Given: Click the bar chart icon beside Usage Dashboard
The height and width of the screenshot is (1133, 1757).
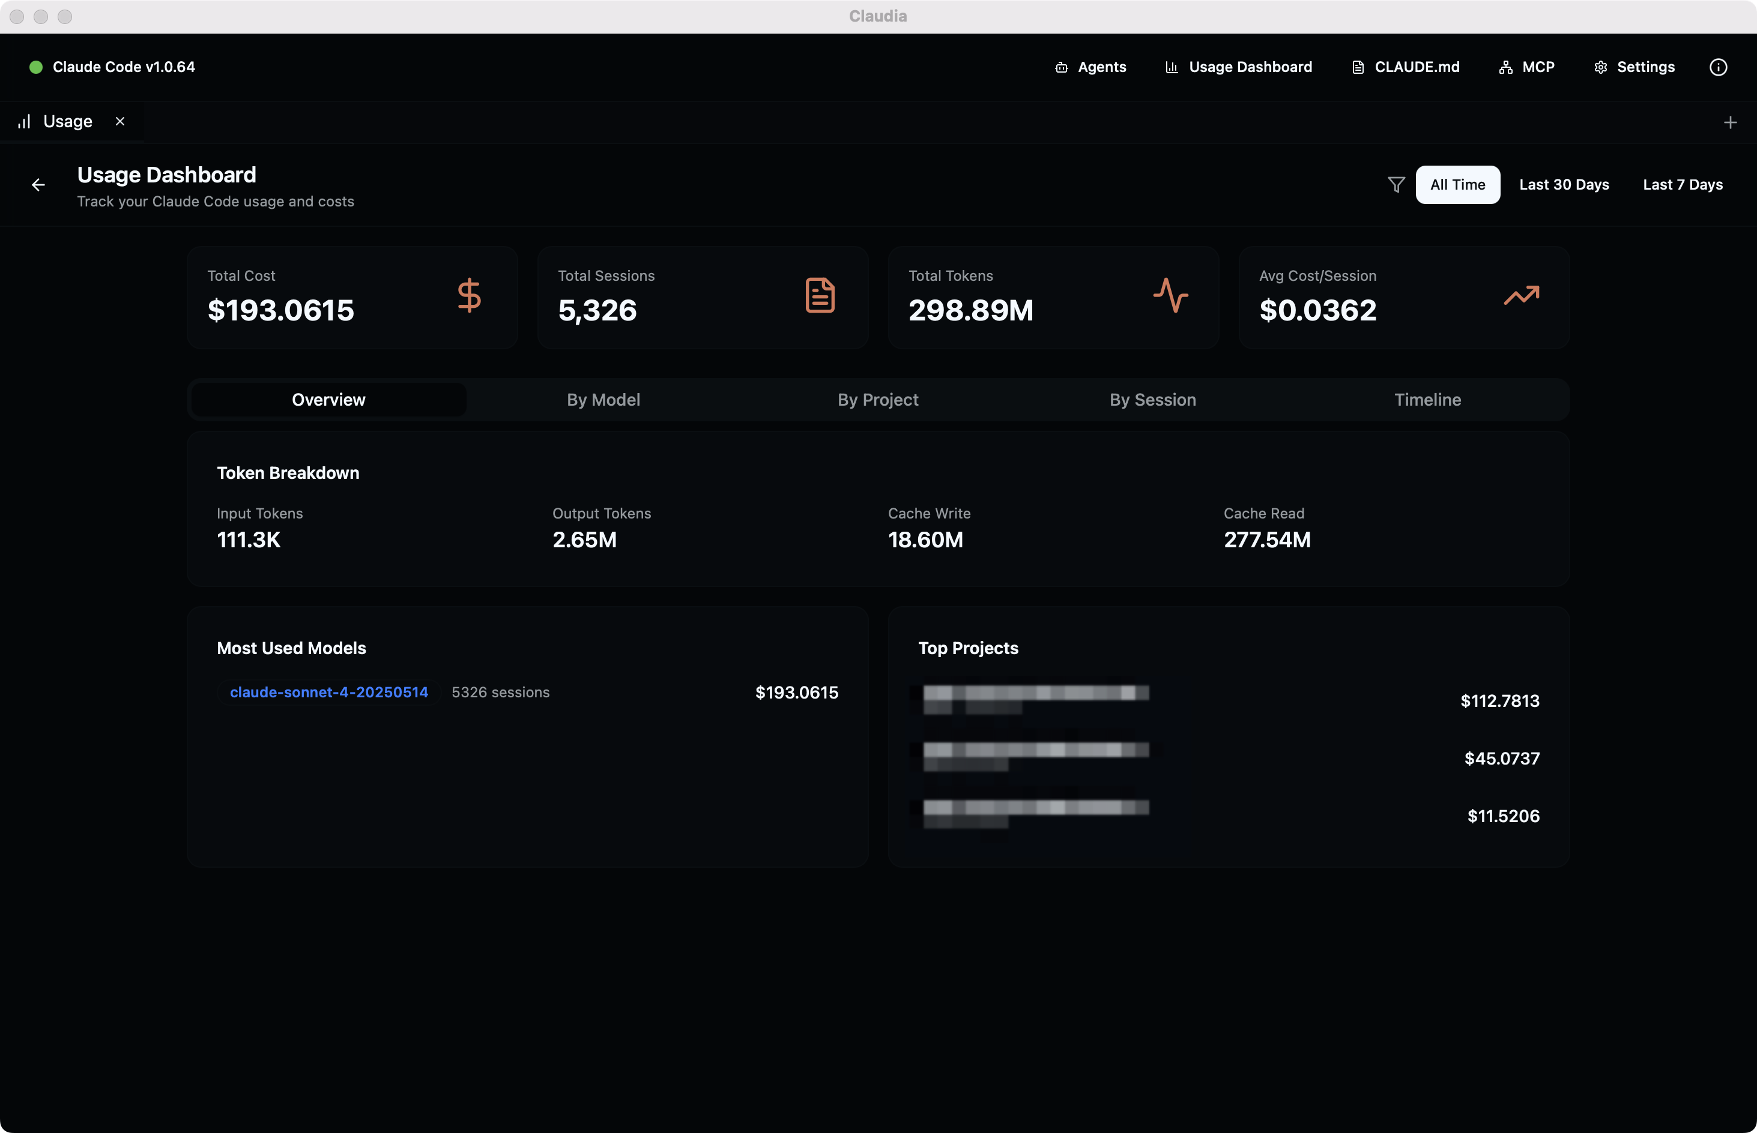Looking at the screenshot, I should click(1172, 67).
